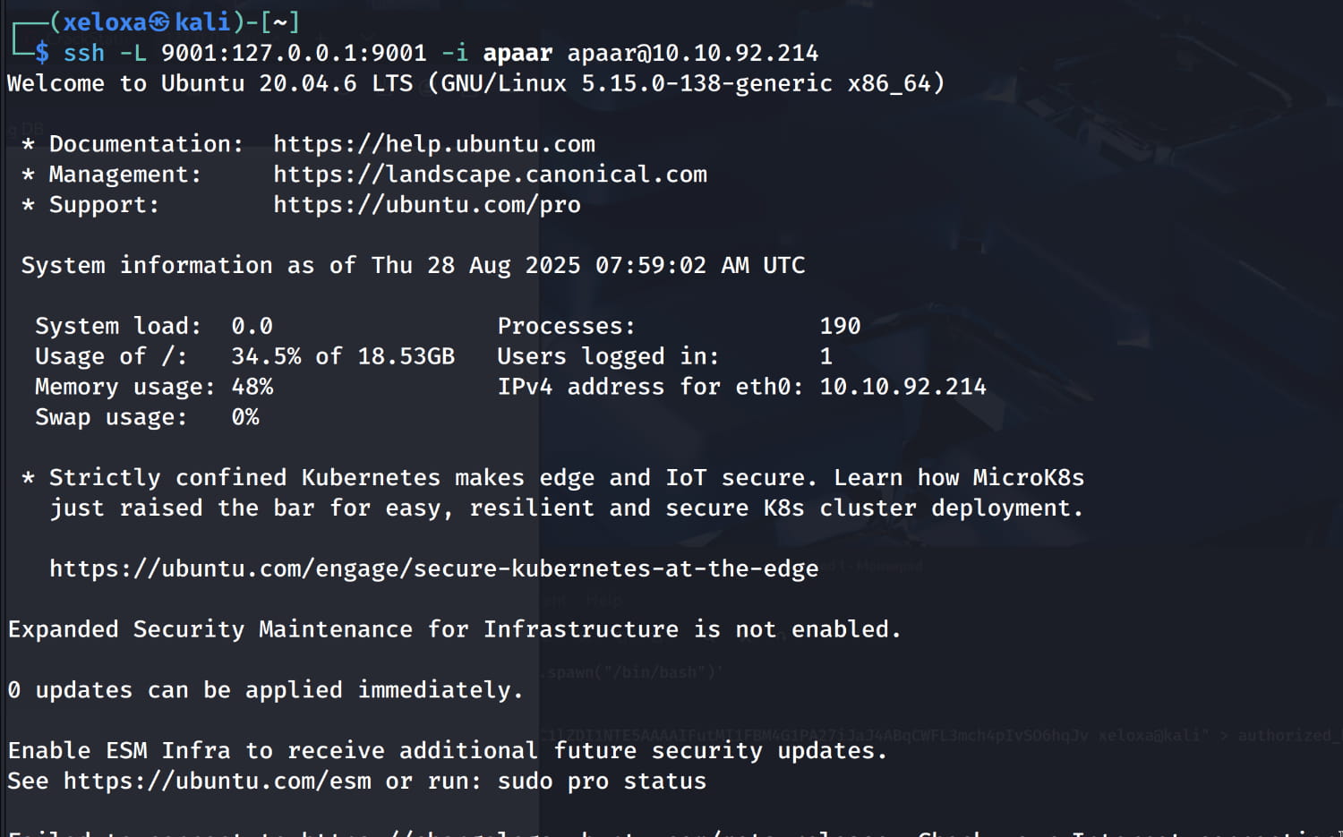The image size is (1343, 837).
Task: Click the Memory usage 48% value
Action: [x=252, y=387]
